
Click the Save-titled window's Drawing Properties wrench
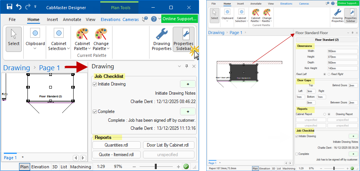click(161, 39)
